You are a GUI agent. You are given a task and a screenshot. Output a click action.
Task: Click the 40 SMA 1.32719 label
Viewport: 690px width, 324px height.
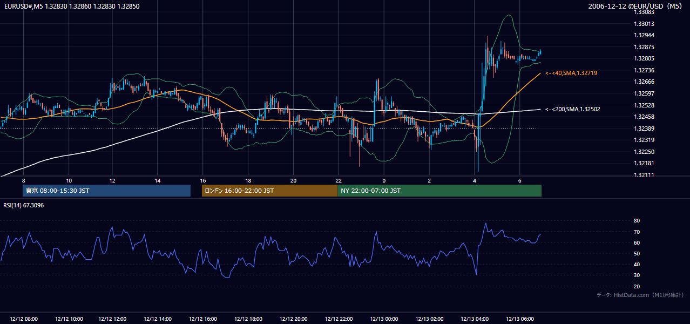tap(571, 73)
